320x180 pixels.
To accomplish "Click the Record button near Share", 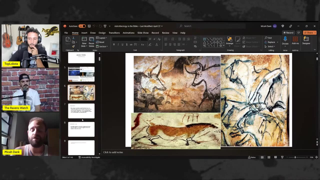I will [288, 33].
